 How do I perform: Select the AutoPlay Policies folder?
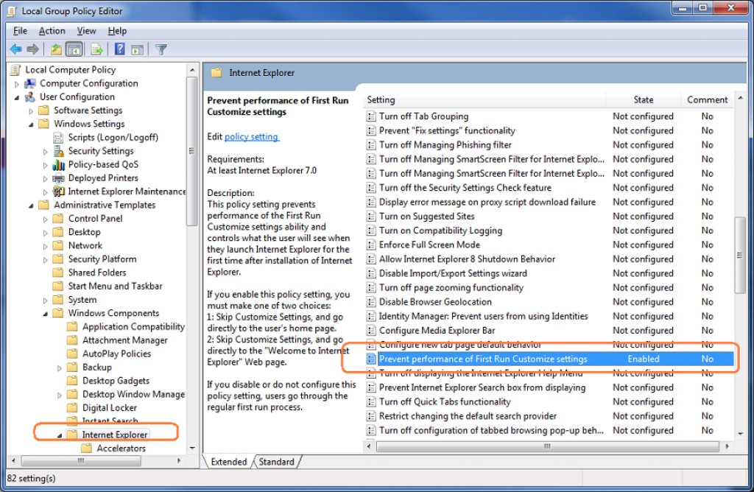[x=117, y=354]
